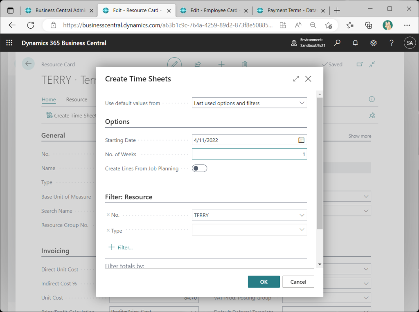The image size is (419, 312).
Task: Expand the VAT Prod. Posting Group dropdown arrow
Action: point(366,298)
